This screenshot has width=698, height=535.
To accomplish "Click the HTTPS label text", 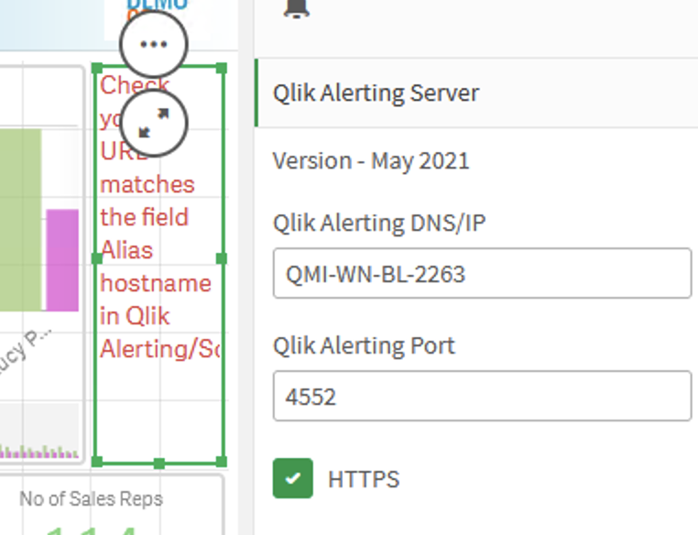I will pyautogui.click(x=364, y=479).
